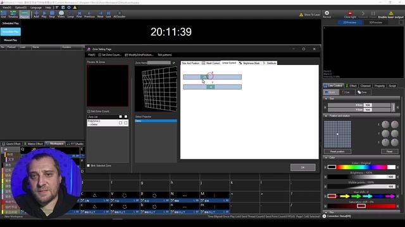Collapse the Size section
This screenshot has height=227, width=405.
pyautogui.click(x=327, y=98)
